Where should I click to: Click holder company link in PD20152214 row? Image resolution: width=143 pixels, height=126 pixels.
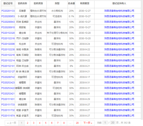tap(119, 60)
